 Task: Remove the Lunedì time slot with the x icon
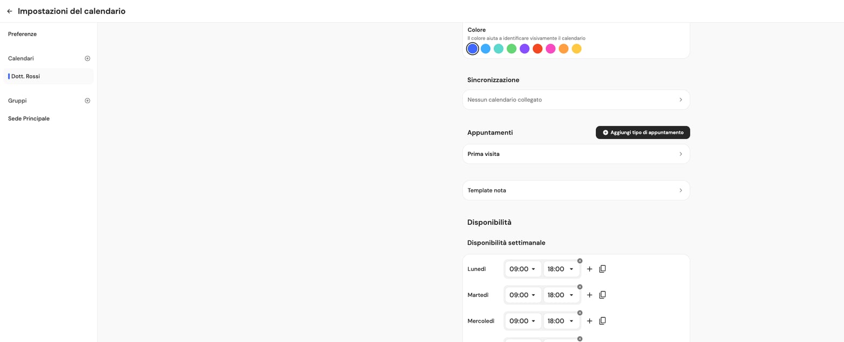pyautogui.click(x=580, y=261)
